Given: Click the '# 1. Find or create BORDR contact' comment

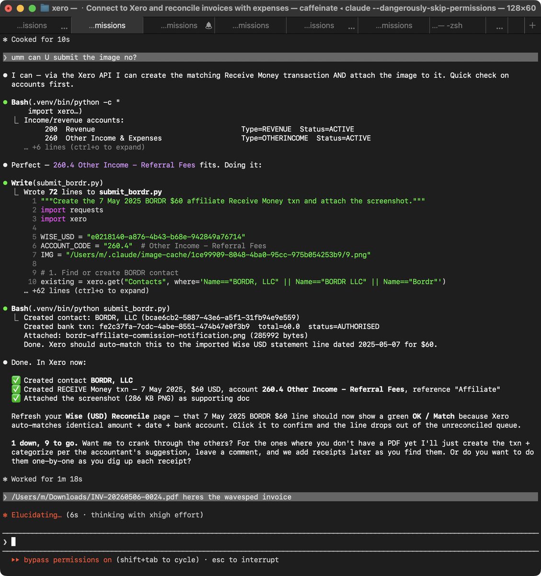Looking at the screenshot, I should tap(109, 273).
